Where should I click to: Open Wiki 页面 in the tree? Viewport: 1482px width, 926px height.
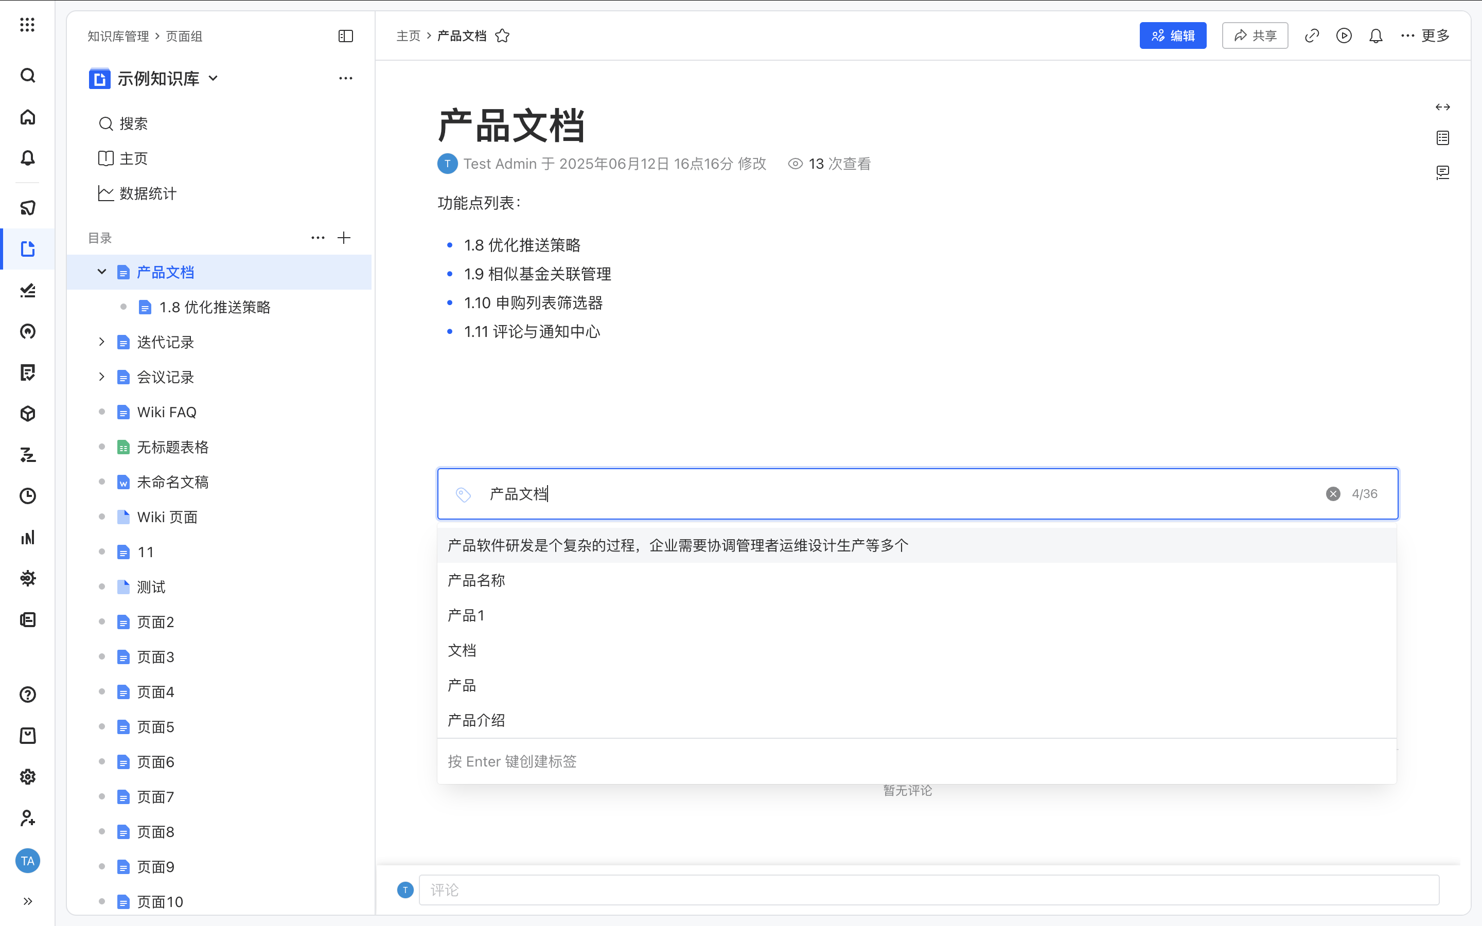tap(167, 517)
